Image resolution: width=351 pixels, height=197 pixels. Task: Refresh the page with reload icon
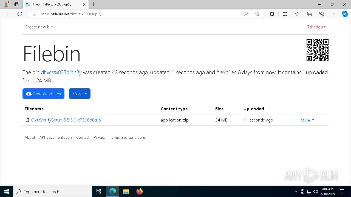(x=20, y=14)
